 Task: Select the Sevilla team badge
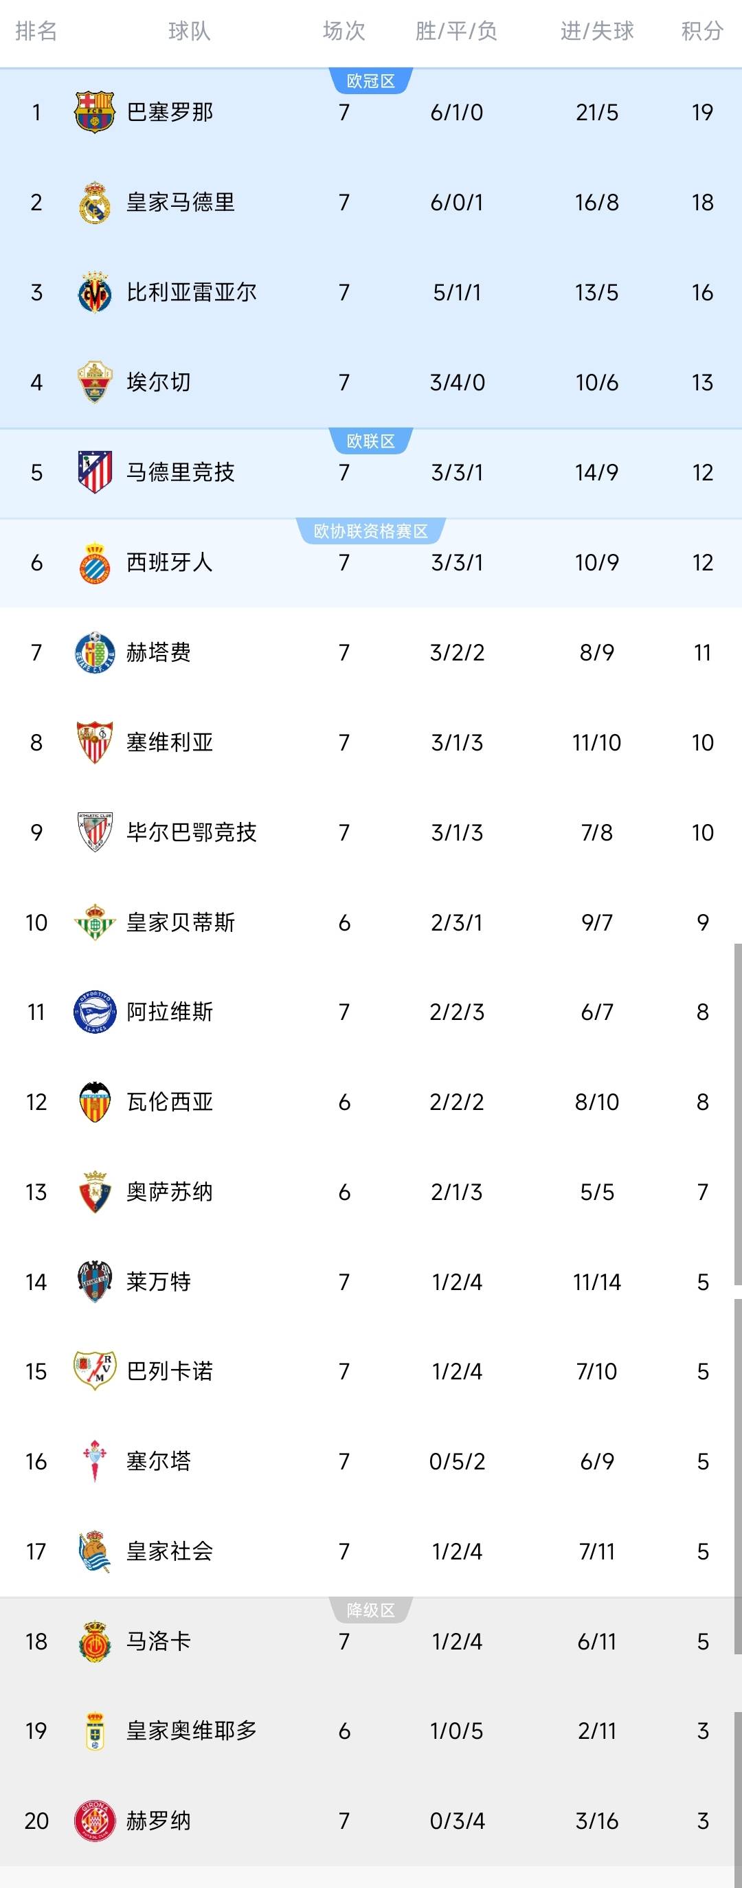click(x=95, y=742)
